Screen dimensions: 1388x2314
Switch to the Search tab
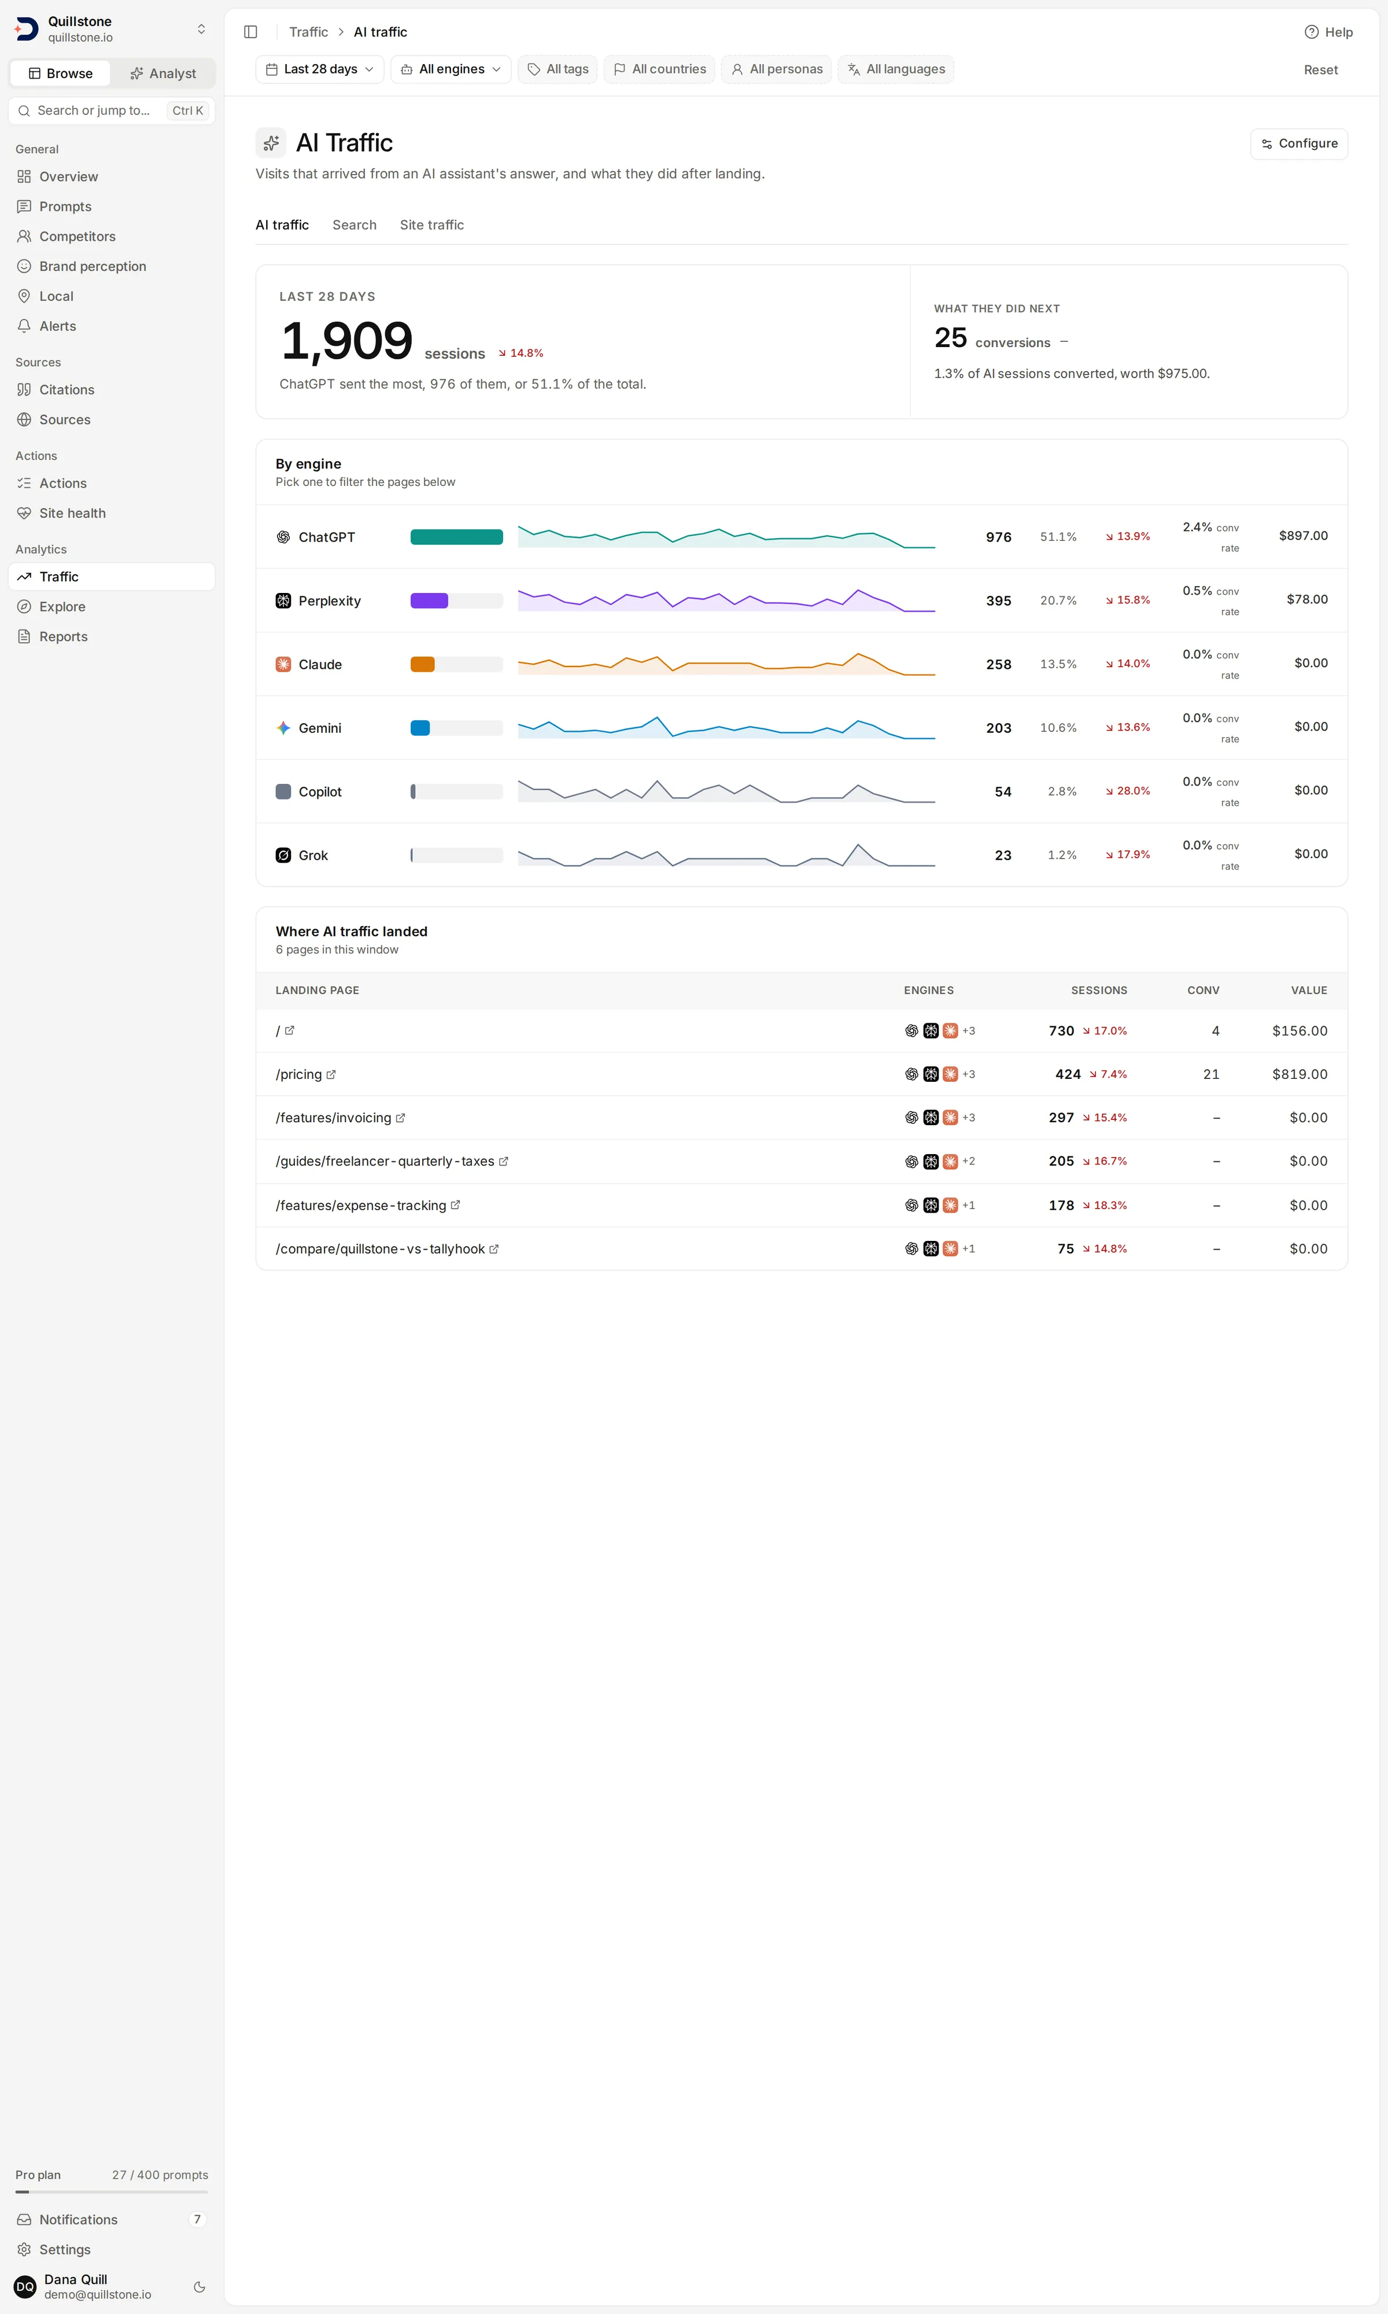coord(355,226)
